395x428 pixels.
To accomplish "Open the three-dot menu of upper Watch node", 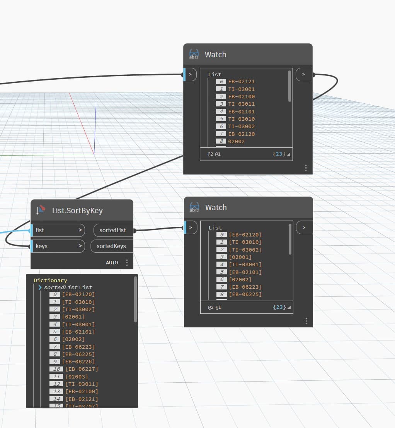I will point(306,168).
